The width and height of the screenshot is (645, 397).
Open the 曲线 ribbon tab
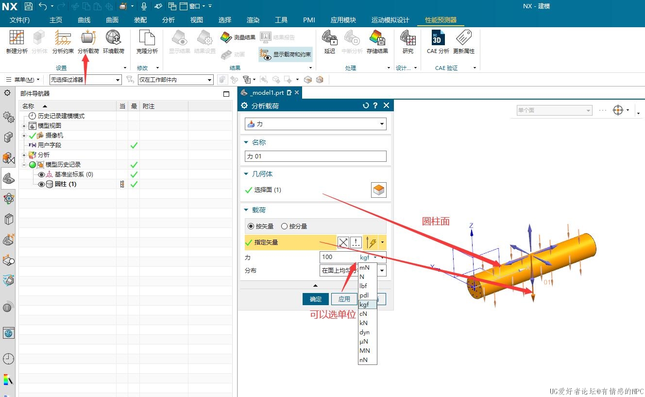(84, 20)
